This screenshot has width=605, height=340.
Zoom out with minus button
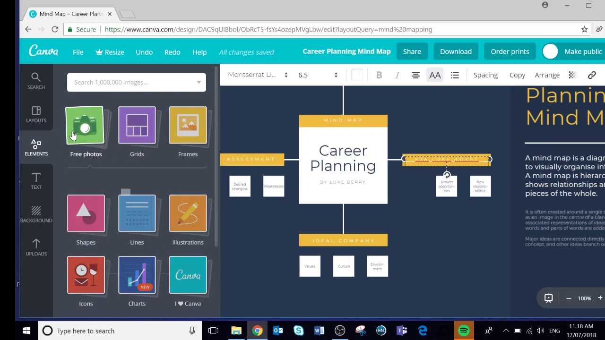click(569, 298)
